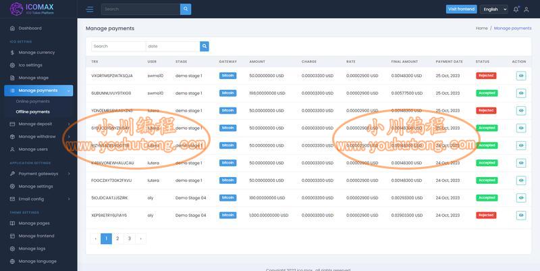Click the Manage withdraw icon
The image size is (540, 271).
(x=12, y=137)
